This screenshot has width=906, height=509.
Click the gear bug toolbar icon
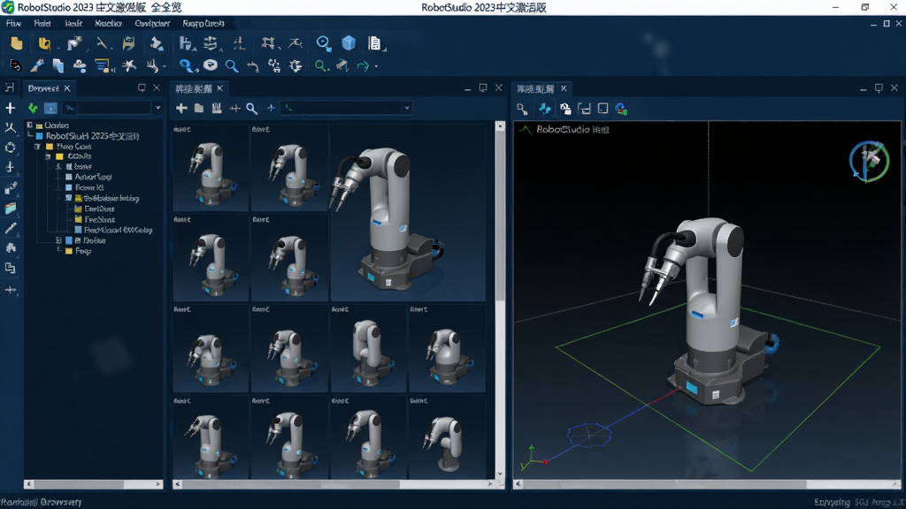(x=296, y=65)
